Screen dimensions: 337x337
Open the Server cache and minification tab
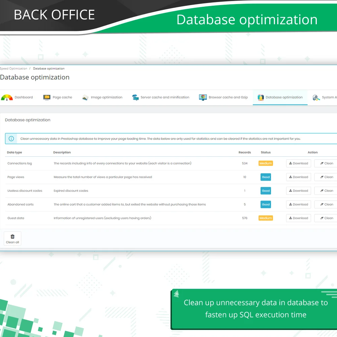click(x=165, y=97)
